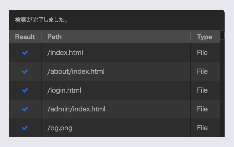
Task: Click the File type cell for /index.html
Action: coord(202,53)
